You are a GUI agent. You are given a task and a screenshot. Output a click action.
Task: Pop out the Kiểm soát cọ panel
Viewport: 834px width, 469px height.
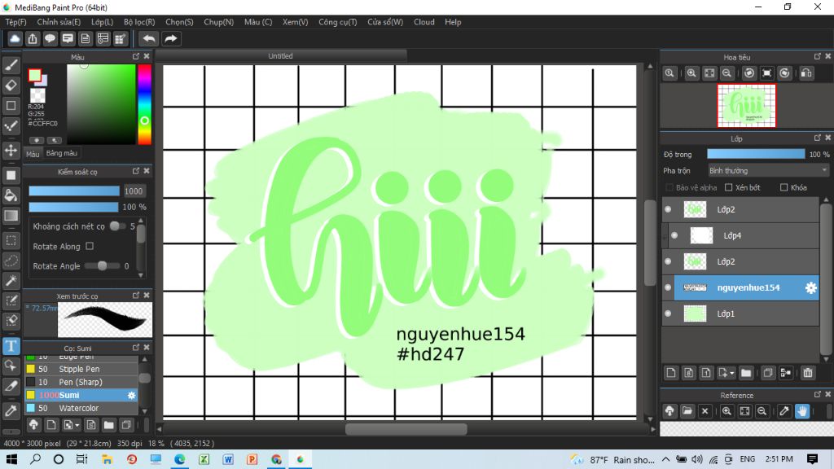pyautogui.click(x=136, y=171)
